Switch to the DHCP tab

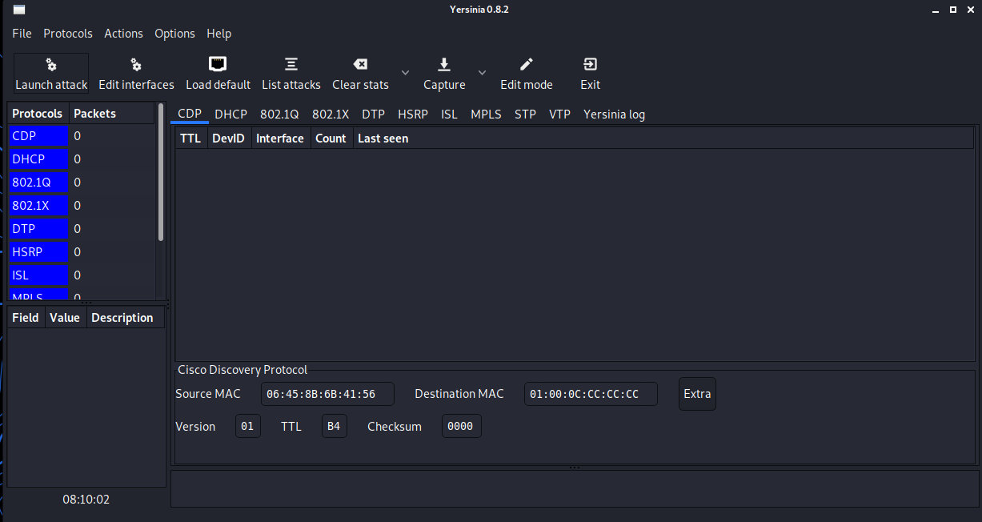coord(230,114)
